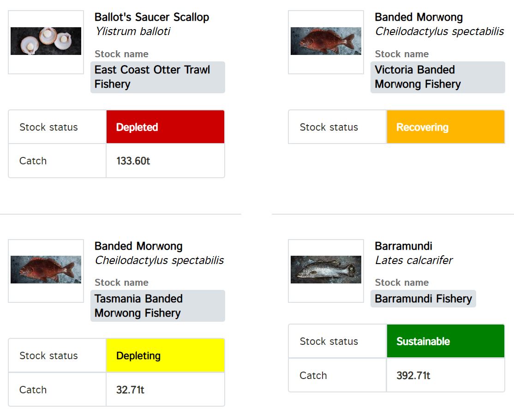The width and height of the screenshot is (514, 409).
Task: Select the East Coast Otter Trawl Fishery stock
Action: point(158,77)
